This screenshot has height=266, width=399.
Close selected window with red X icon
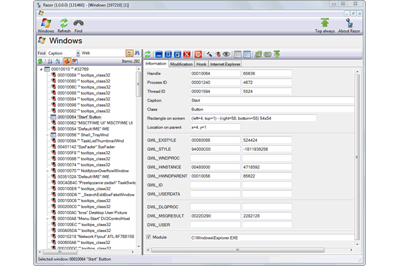pyautogui.click(x=187, y=55)
